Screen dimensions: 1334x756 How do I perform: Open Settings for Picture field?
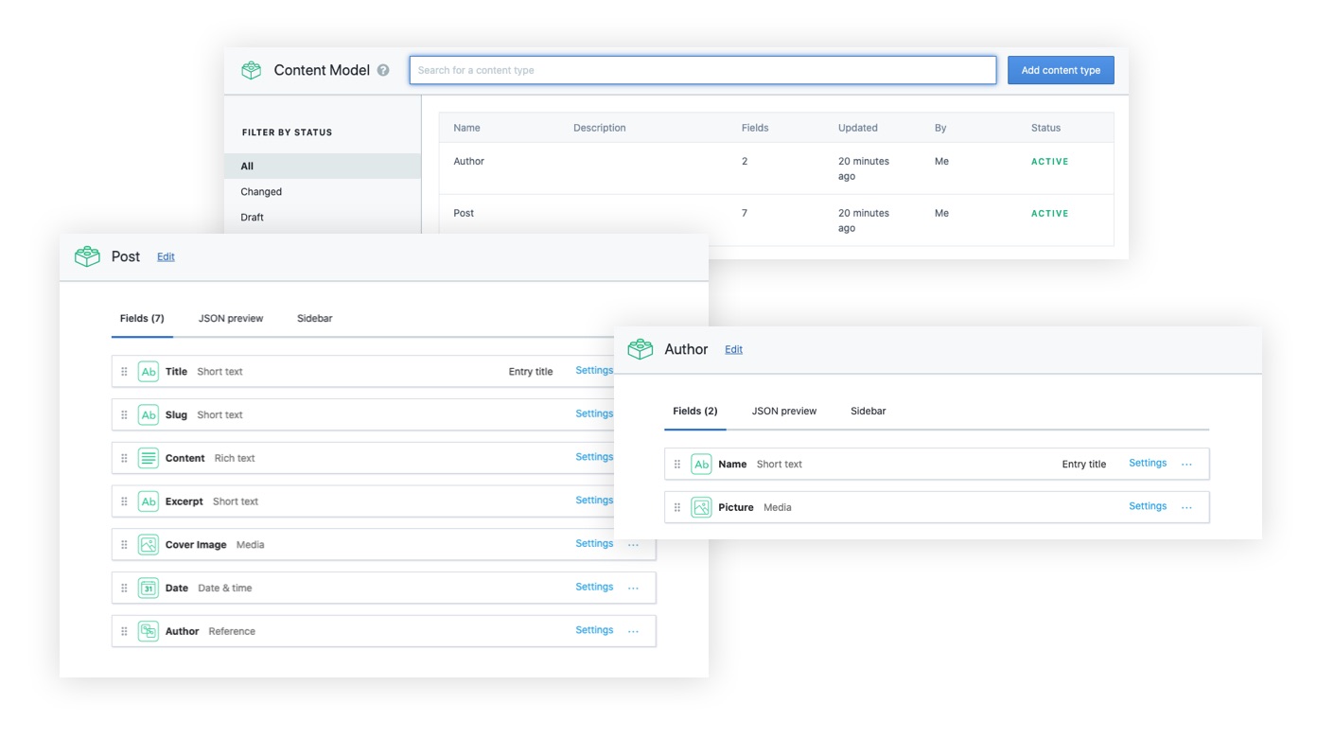[1148, 507]
